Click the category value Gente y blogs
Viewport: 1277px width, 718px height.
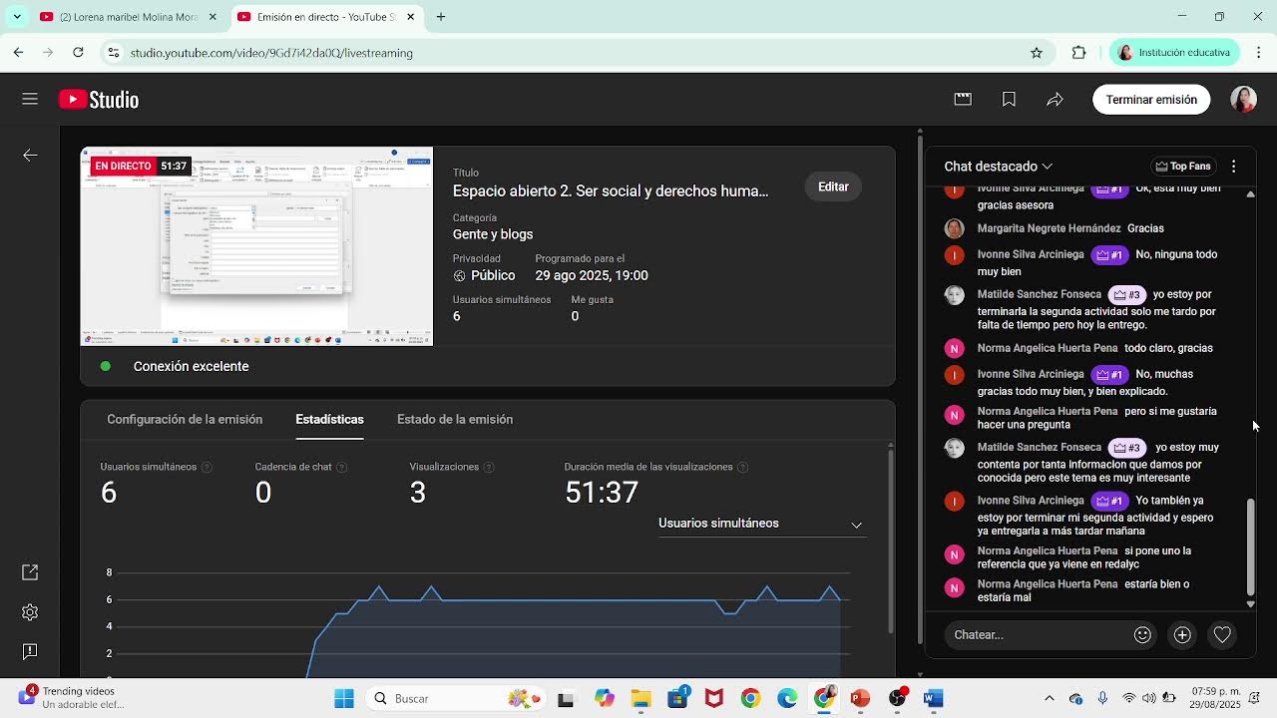[493, 234]
